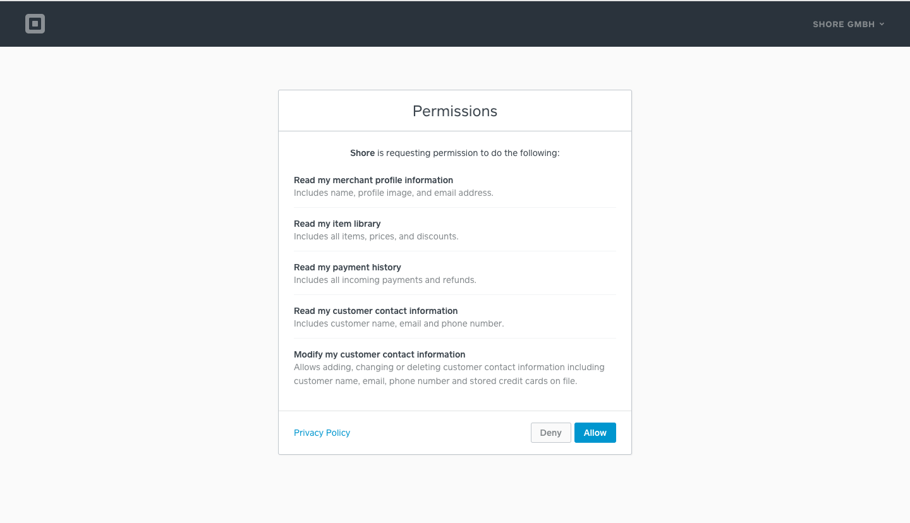
Task: Select "Modify my customer contact information" title
Action: click(379, 354)
